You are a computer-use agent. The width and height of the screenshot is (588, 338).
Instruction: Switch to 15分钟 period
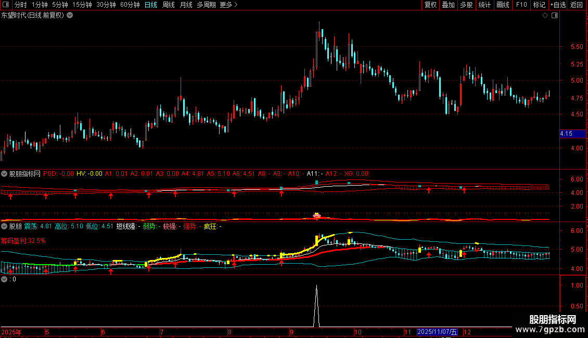tap(82, 5)
